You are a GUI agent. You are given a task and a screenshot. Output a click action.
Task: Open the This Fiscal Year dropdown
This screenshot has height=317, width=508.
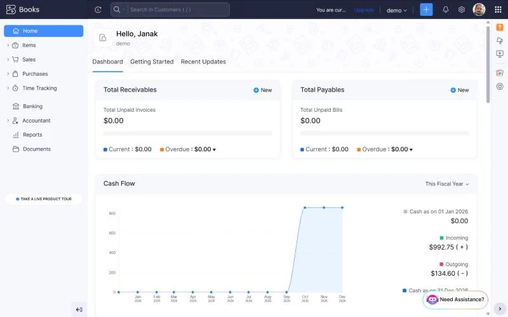pos(447,184)
